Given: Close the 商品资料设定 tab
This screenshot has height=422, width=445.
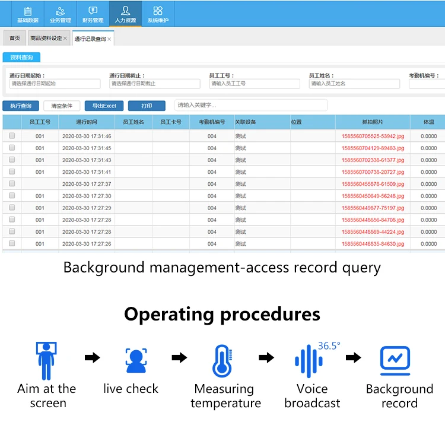Looking at the screenshot, I should coord(65,39).
